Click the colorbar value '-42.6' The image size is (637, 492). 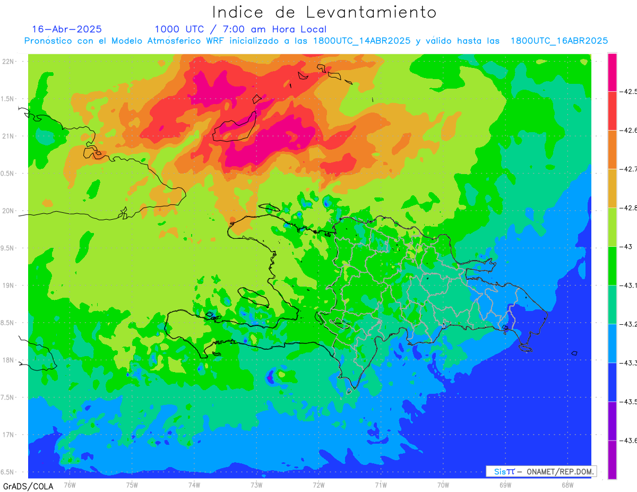point(630,130)
